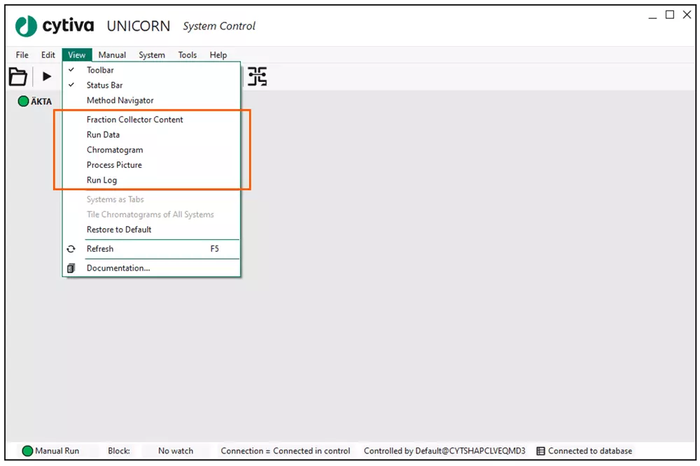Start a run with the Play toolbar icon
Viewport: 700px width, 466px height.
pyautogui.click(x=46, y=76)
